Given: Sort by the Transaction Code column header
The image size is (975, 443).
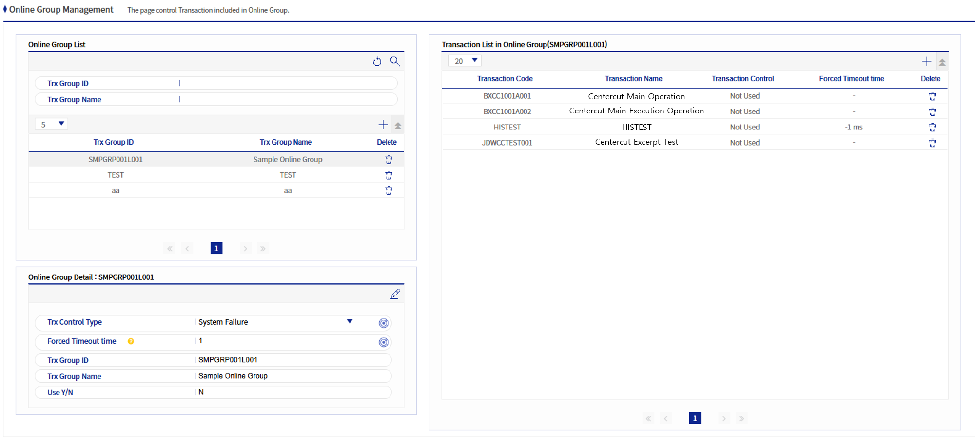Looking at the screenshot, I should [x=505, y=79].
